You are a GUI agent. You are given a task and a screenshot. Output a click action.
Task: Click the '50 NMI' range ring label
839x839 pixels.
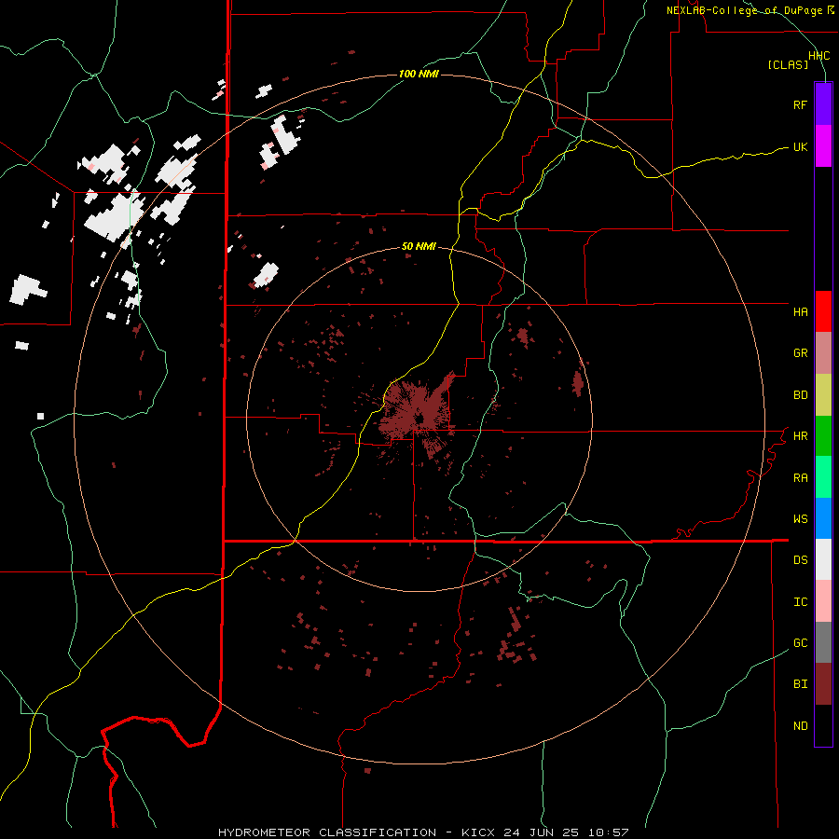419,247
